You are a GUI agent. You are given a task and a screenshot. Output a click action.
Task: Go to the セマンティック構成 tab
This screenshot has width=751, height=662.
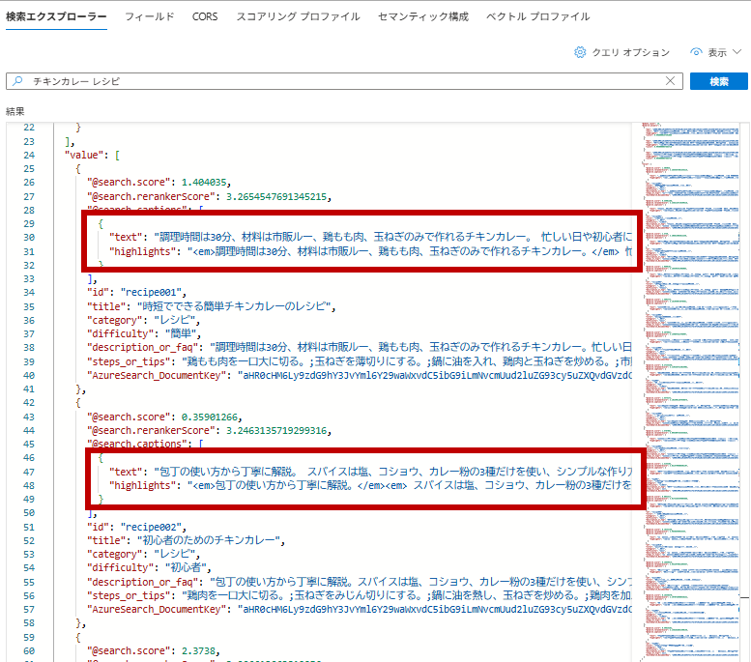[423, 16]
